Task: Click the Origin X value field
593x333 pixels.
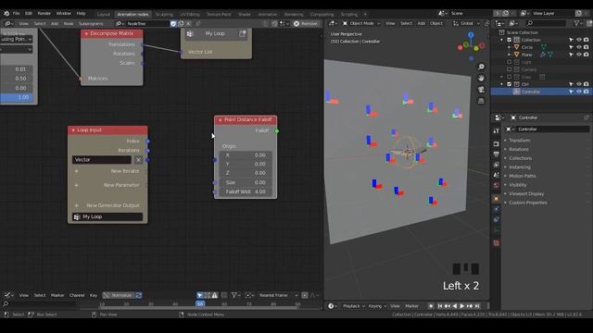Action: [x=246, y=155]
